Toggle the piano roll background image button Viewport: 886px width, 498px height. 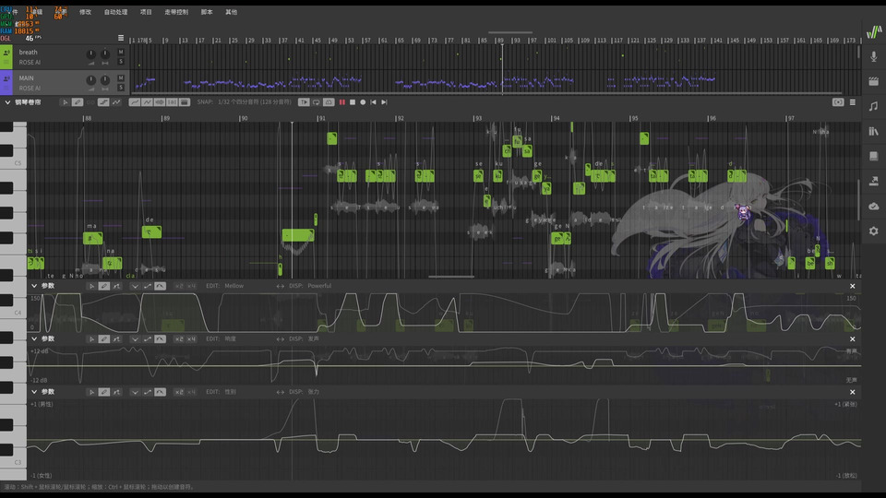pyautogui.click(x=185, y=102)
